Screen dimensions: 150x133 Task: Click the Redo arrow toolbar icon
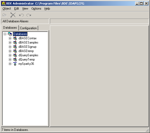[29, 15]
